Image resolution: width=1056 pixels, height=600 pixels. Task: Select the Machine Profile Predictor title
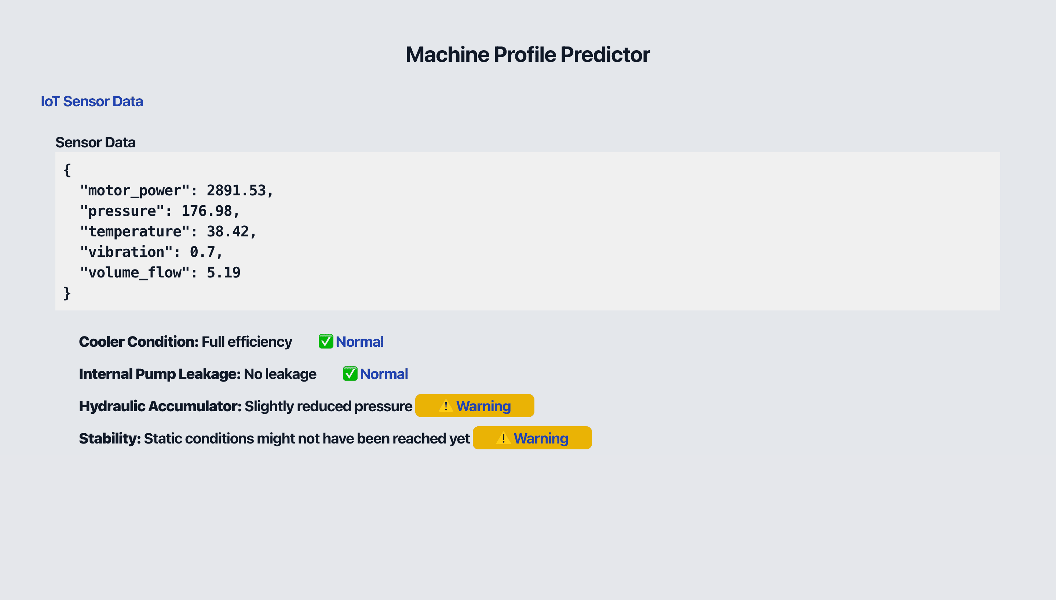(x=528, y=54)
